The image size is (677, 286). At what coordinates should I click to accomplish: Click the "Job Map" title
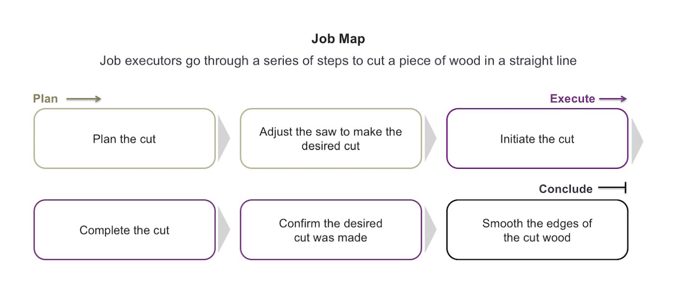(338, 39)
